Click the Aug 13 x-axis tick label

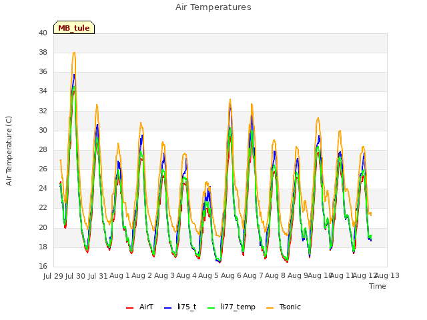point(387,275)
